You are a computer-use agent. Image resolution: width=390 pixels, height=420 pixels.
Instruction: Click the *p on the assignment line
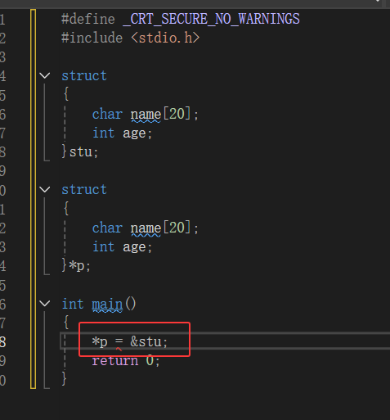tap(100, 342)
